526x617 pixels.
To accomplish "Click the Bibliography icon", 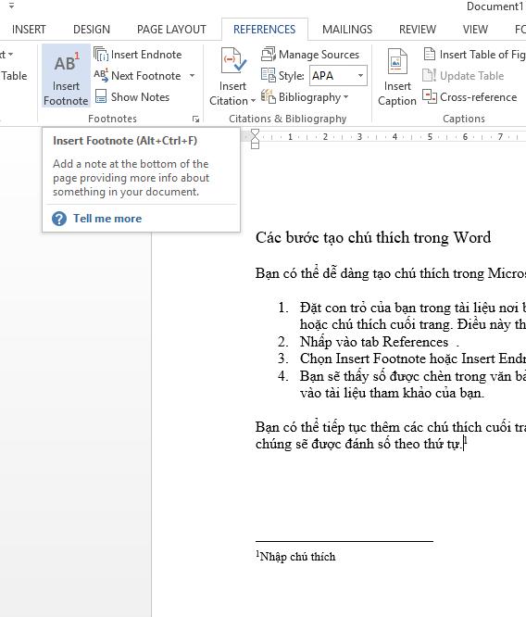I will pos(269,96).
